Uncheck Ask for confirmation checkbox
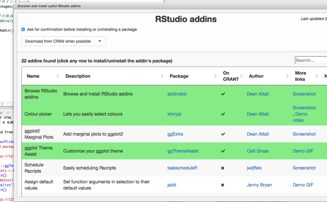Screen dimensions: 327x202 coord(23,30)
